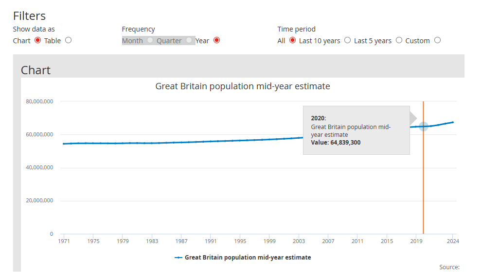Viewport: 481px width, 277px height.
Task: Select the Chart display radio button
Action: pyautogui.click(x=37, y=40)
